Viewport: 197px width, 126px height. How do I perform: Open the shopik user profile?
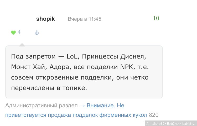point(45,19)
